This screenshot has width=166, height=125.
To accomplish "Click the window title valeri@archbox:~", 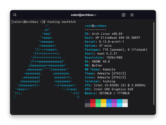I will (x=84, y=15).
